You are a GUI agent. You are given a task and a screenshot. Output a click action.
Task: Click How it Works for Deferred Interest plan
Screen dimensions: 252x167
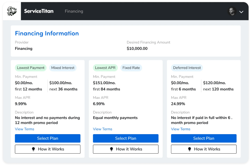point(204,149)
